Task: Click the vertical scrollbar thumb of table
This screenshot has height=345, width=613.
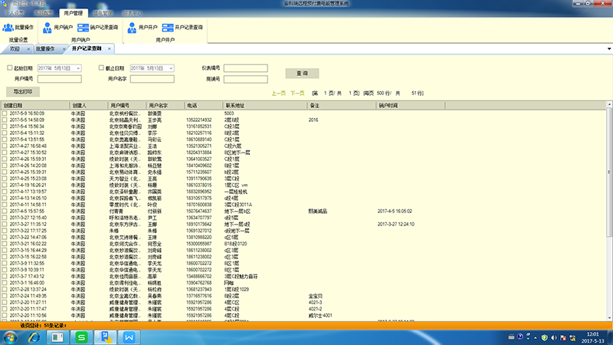Action: [x=609, y=172]
